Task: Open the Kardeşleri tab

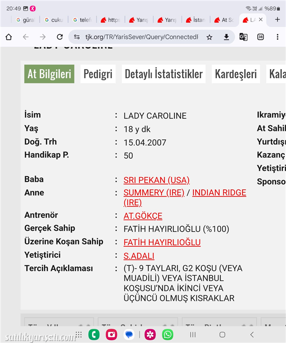Action: click(x=236, y=74)
